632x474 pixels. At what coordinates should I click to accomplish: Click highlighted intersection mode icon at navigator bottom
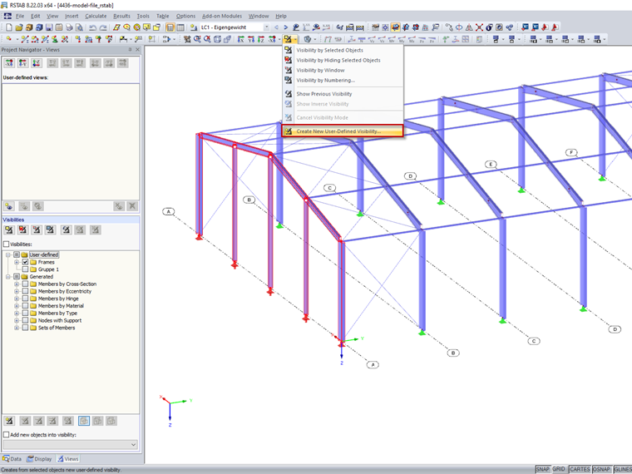pyautogui.click(x=83, y=421)
